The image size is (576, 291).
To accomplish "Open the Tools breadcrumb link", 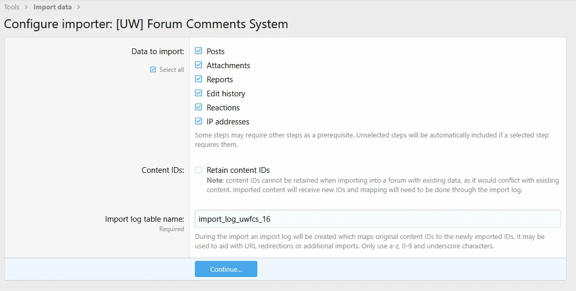I will (12, 7).
